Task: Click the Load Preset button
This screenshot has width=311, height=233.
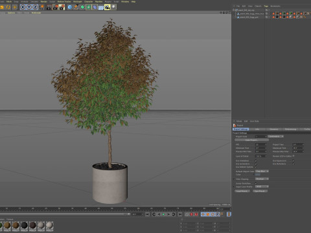Action: point(242,191)
